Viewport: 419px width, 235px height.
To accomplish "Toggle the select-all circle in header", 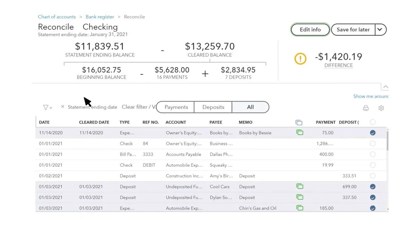I will pos(373,122).
